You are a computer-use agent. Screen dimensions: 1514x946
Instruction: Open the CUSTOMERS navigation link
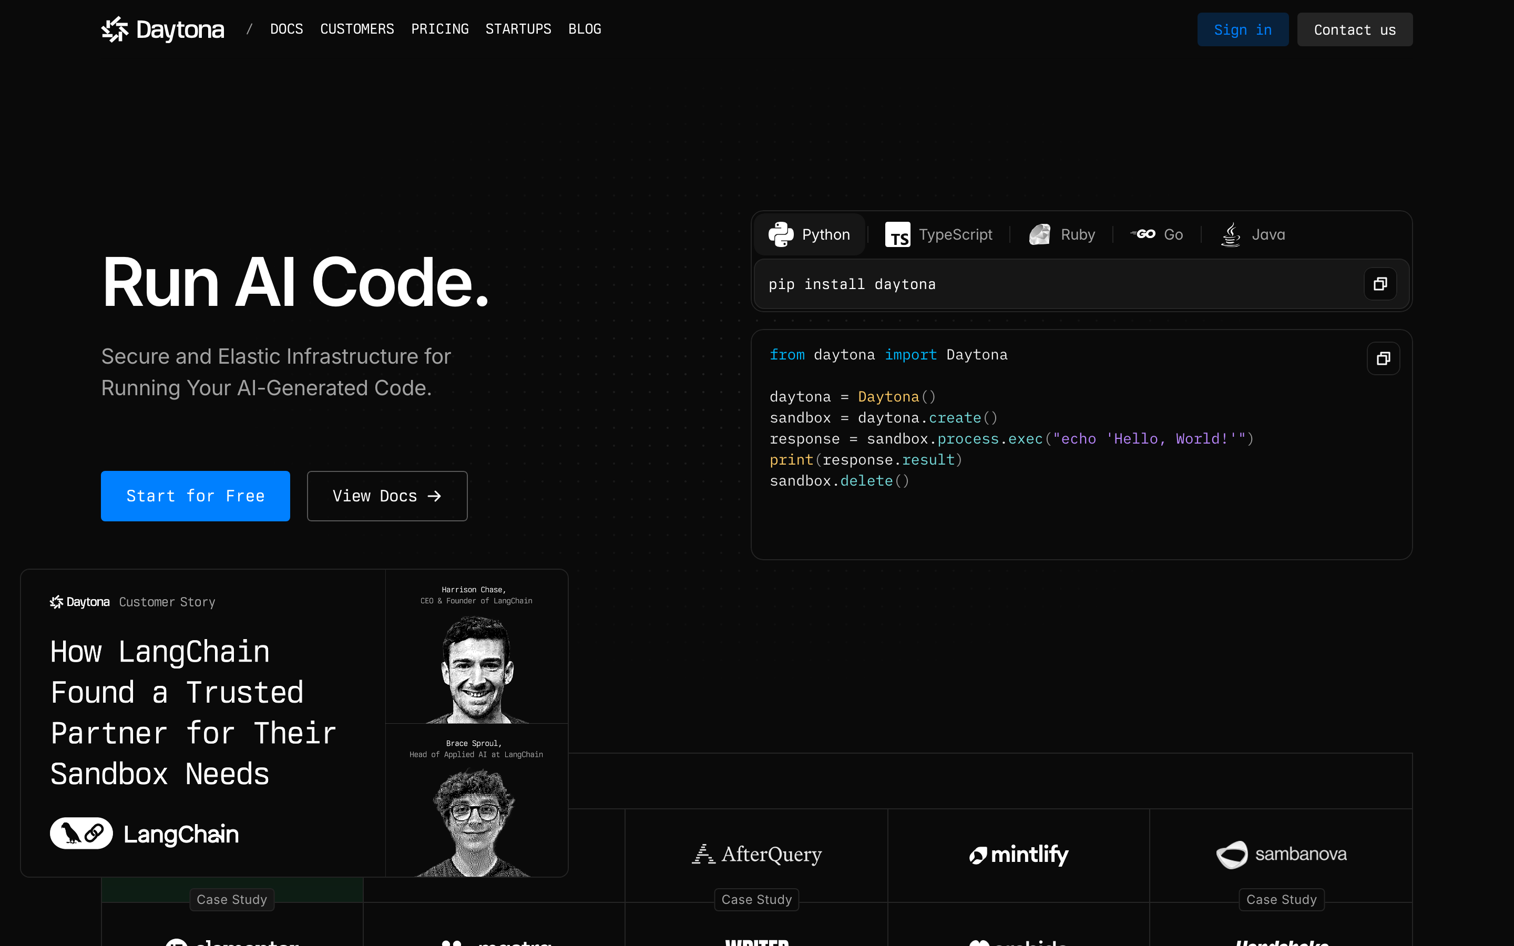pos(357,29)
